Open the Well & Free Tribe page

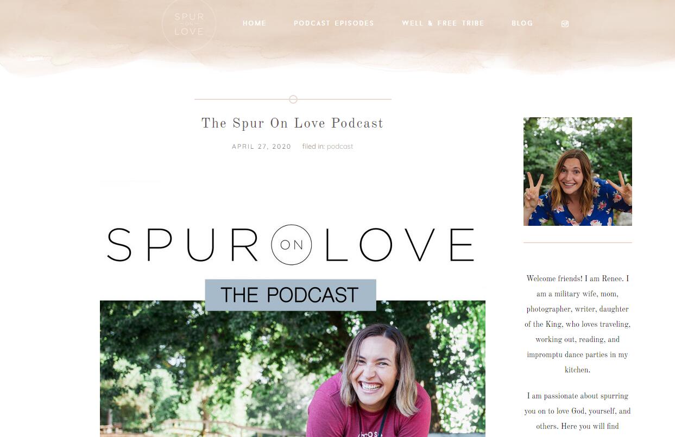point(443,23)
